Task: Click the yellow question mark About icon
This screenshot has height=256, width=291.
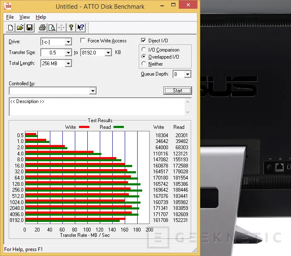Action: (71, 28)
